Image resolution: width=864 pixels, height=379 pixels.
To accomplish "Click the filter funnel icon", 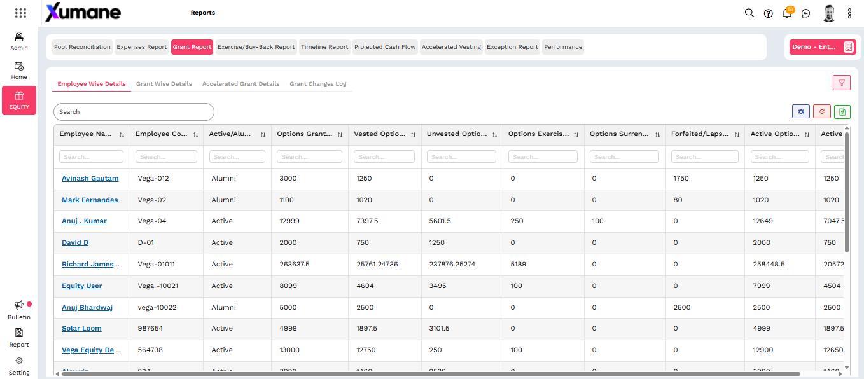I will (842, 83).
